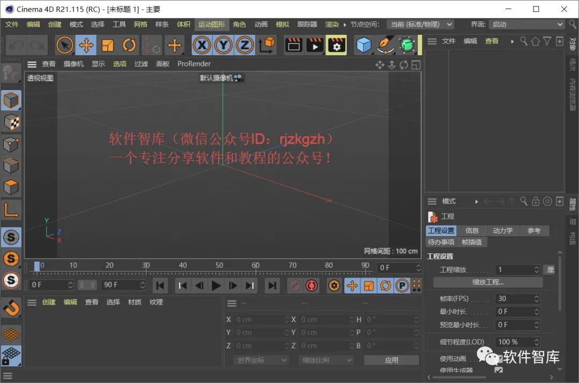The height and width of the screenshot is (383, 579).
Task: Adjust the timeline end frame 90 F stepper
Action: (x=142, y=285)
